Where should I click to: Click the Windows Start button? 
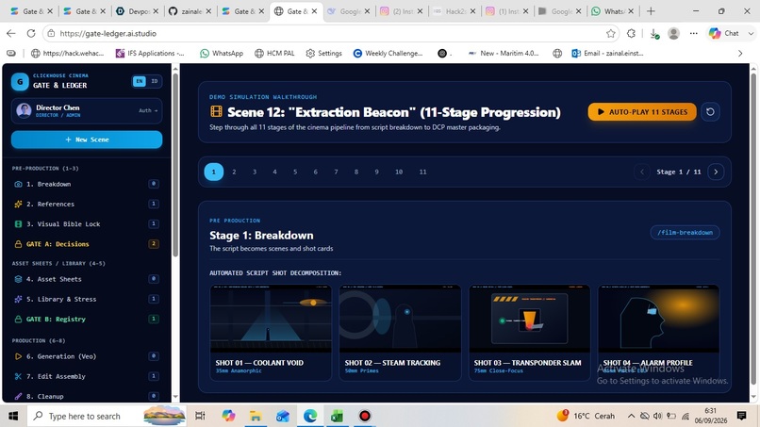point(13,416)
